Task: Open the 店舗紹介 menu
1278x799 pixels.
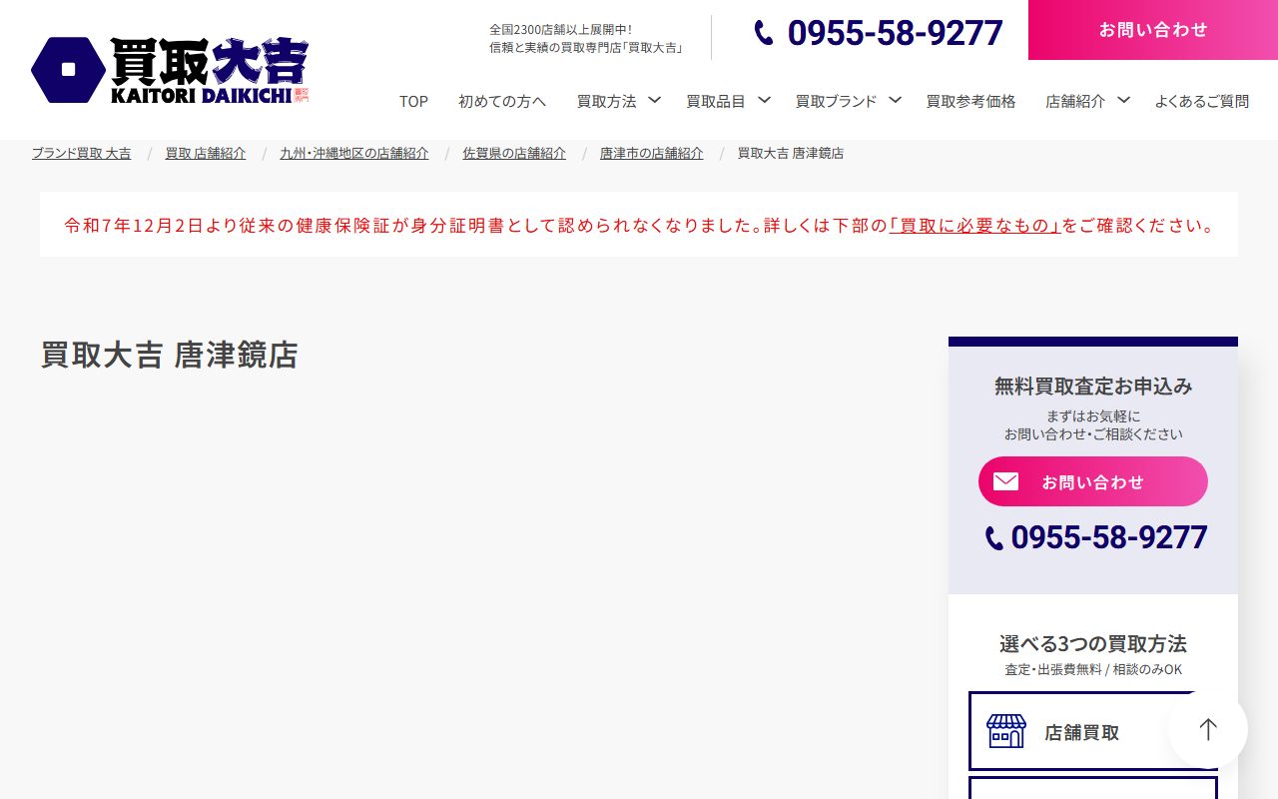Action: pos(1075,101)
